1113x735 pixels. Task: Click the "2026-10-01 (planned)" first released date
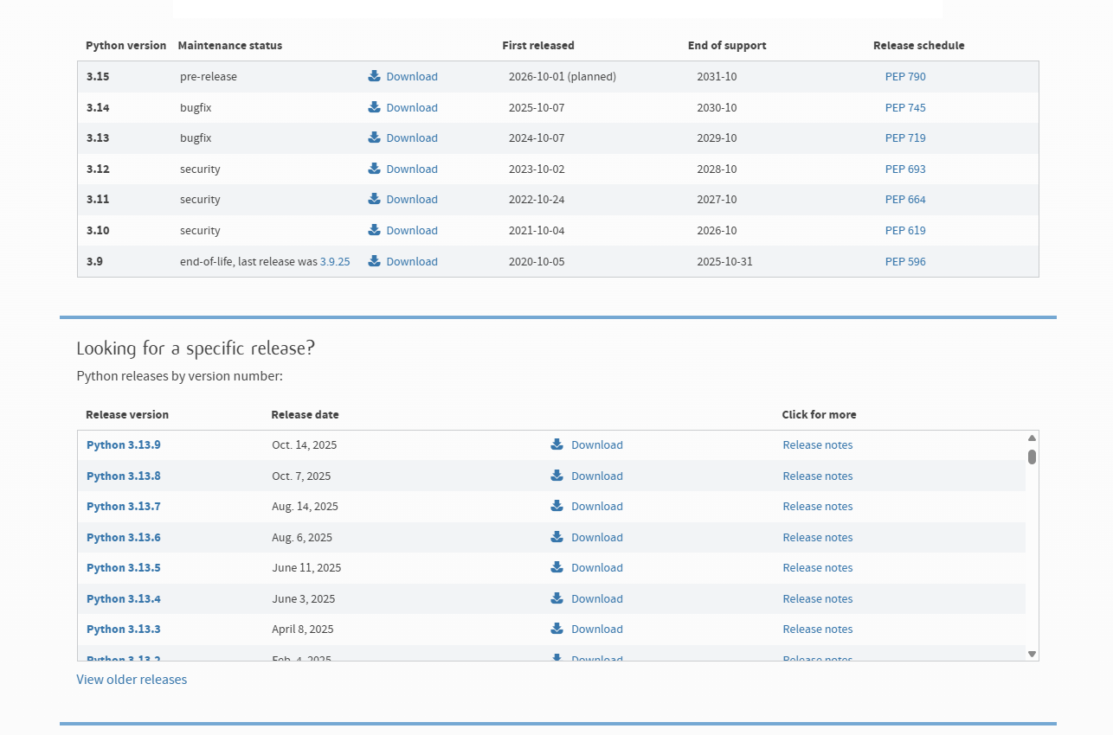[563, 77]
